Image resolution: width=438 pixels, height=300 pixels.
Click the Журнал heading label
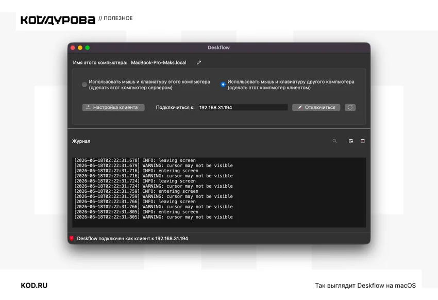(81, 141)
